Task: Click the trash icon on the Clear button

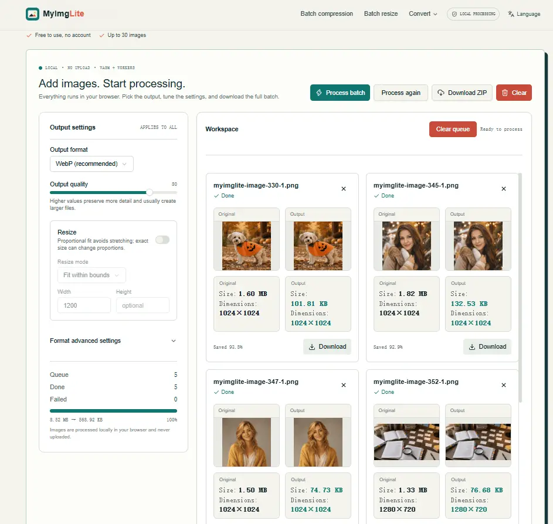Action: [505, 93]
